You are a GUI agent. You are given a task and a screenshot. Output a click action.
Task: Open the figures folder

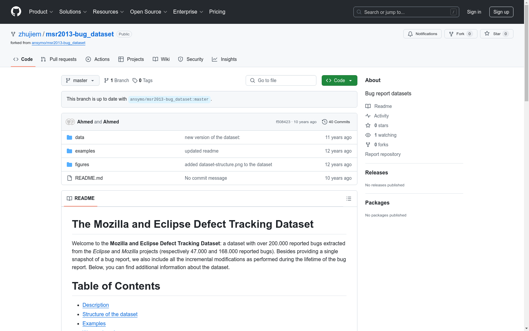(x=82, y=165)
